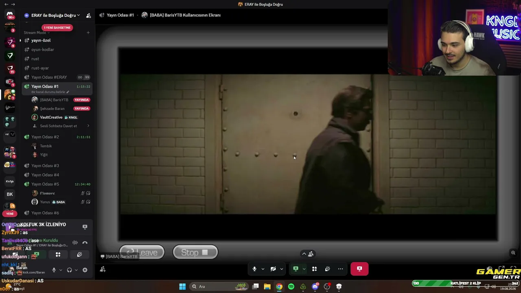Open user settings gear icon
Image resolution: width=521 pixels, height=293 pixels.
[85, 270]
